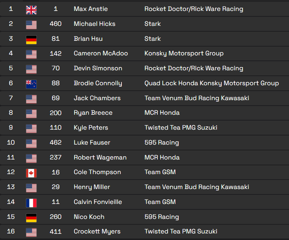Click the New Zealand flag for Brodie Connolly
Viewport: 289px width, 240px height.
click(x=31, y=84)
